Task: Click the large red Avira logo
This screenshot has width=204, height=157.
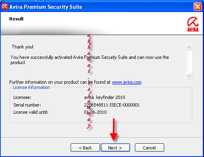Action: pos(193,24)
